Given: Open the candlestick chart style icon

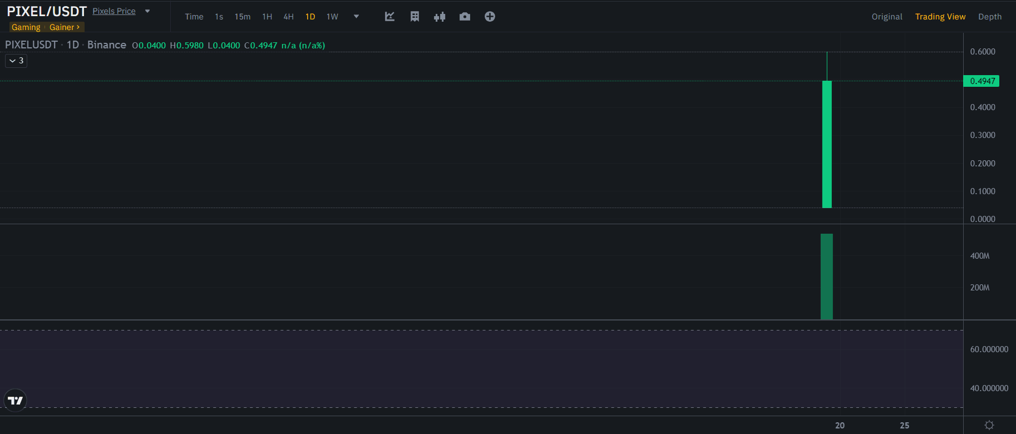Looking at the screenshot, I should point(440,17).
